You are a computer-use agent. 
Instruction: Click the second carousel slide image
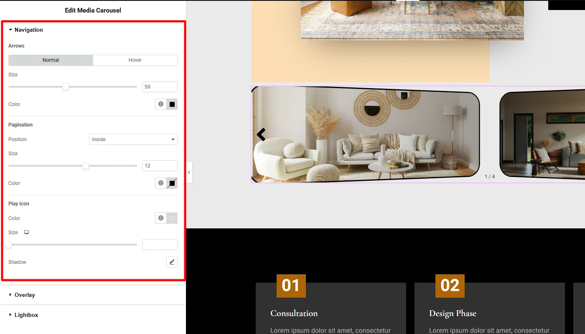pos(542,135)
